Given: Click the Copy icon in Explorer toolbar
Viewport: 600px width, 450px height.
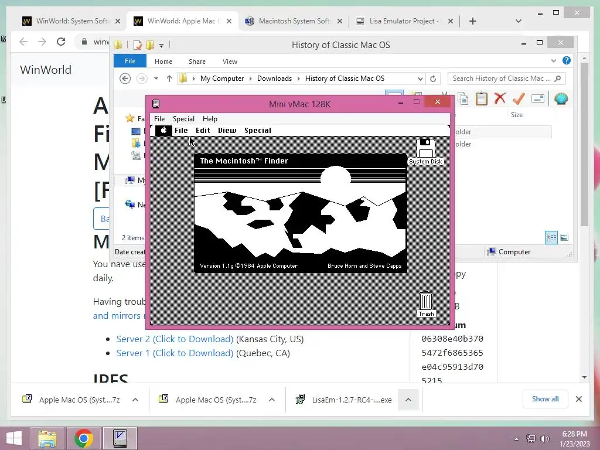Looking at the screenshot, I should click(x=463, y=98).
